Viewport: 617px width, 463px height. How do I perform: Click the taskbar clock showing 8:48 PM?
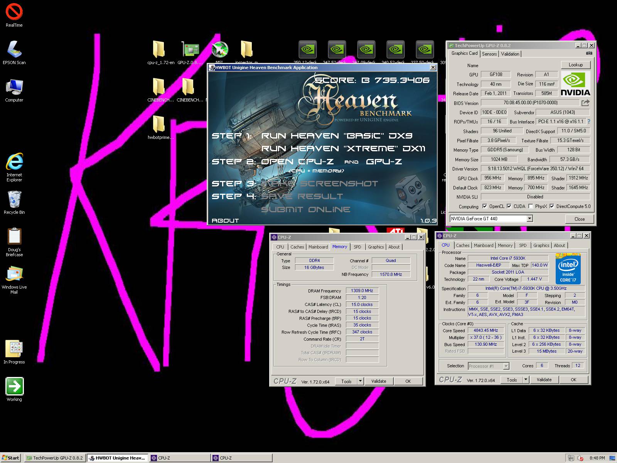597,458
